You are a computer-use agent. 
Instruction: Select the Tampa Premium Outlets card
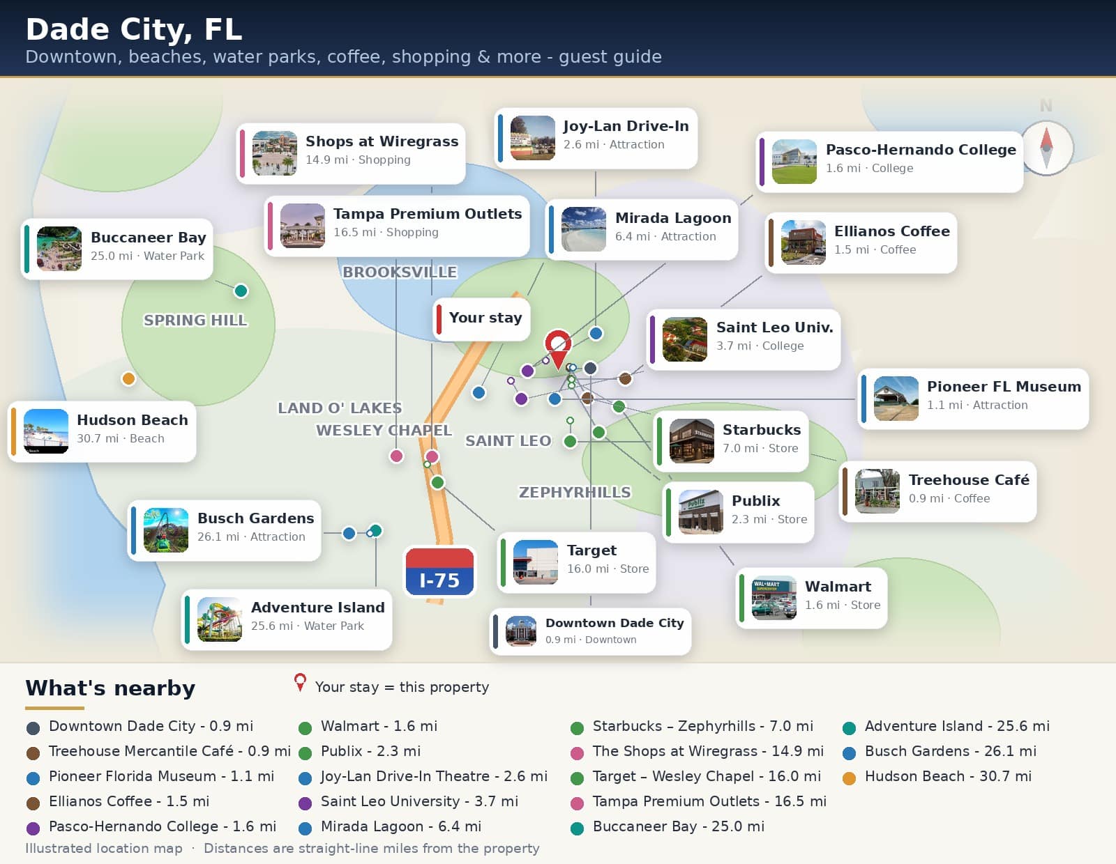[x=398, y=226]
